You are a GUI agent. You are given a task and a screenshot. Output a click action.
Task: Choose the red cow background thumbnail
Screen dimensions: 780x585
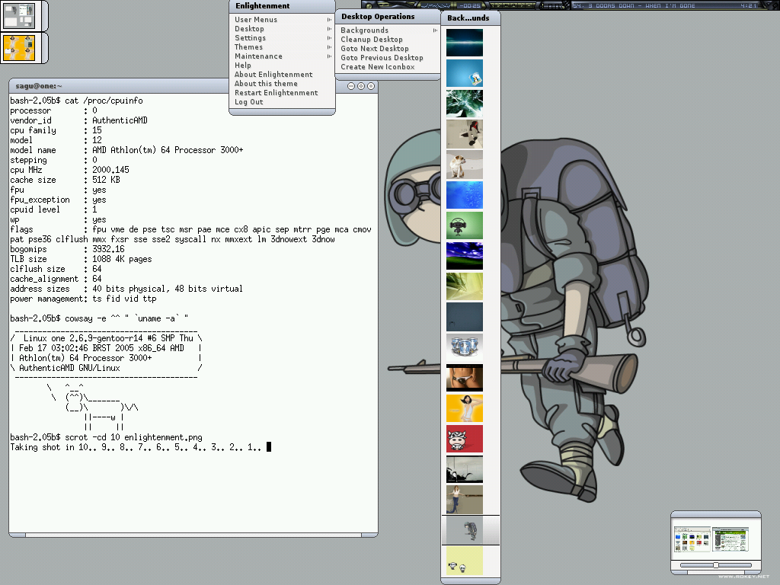pos(464,438)
